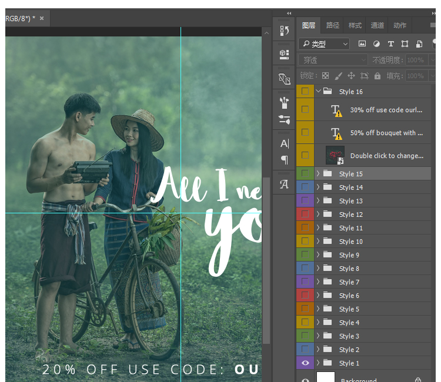Switch to the 路径 (Paths) tab

click(333, 25)
